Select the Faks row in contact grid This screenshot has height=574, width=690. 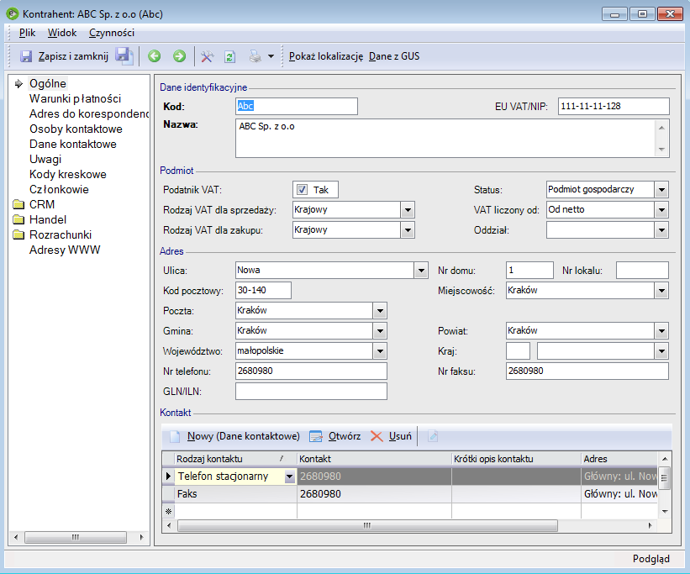tap(409, 494)
